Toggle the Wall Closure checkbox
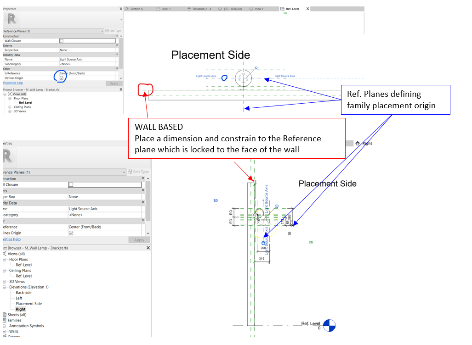Screen dimensions: 472x345 (62, 40)
